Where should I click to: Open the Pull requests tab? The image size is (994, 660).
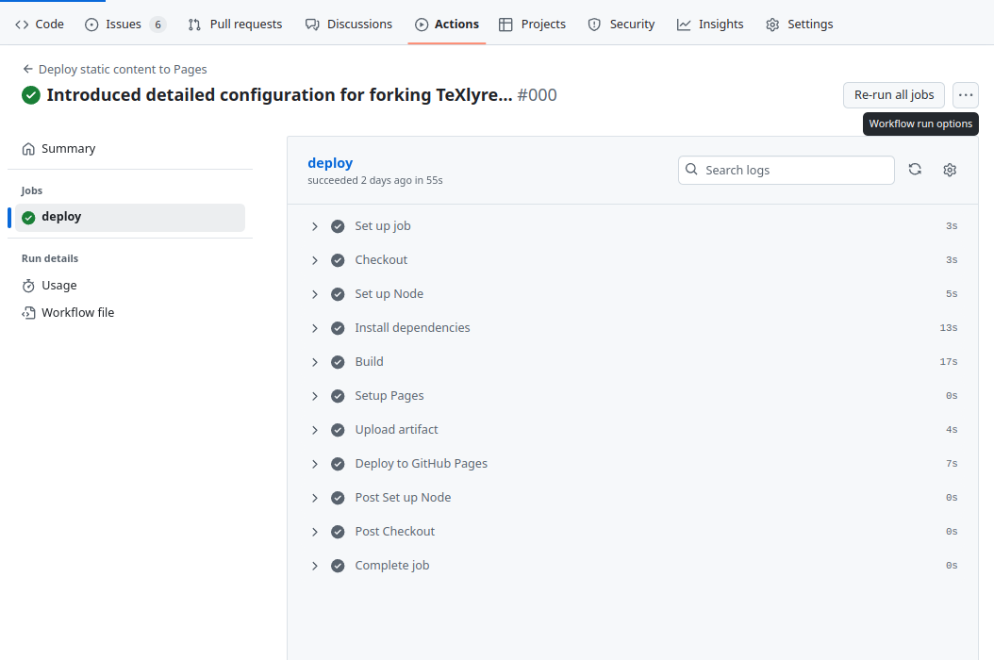(235, 25)
